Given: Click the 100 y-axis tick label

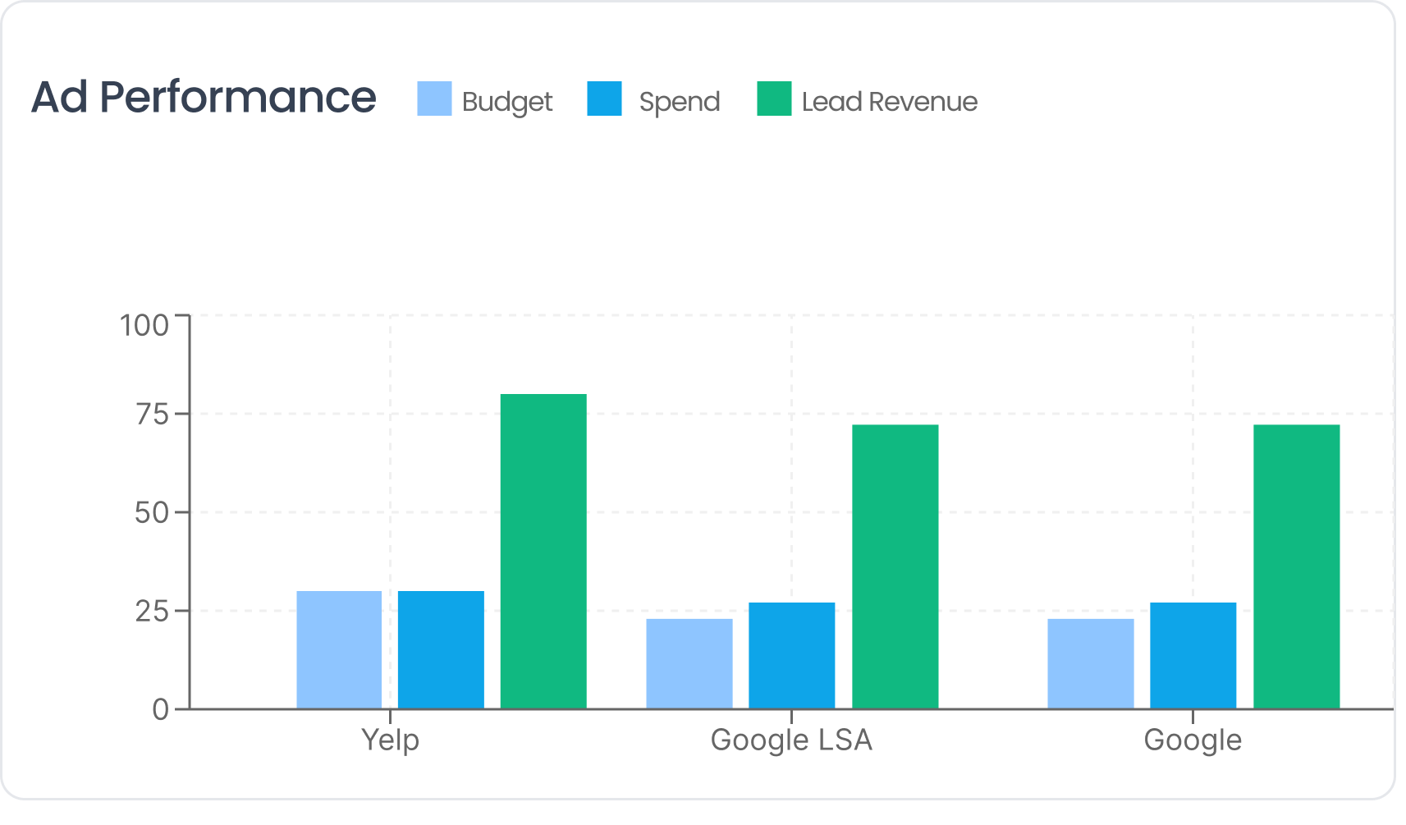Looking at the screenshot, I should (x=144, y=325).
